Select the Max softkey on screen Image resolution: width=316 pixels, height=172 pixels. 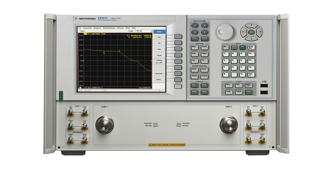tap(159, 37)
